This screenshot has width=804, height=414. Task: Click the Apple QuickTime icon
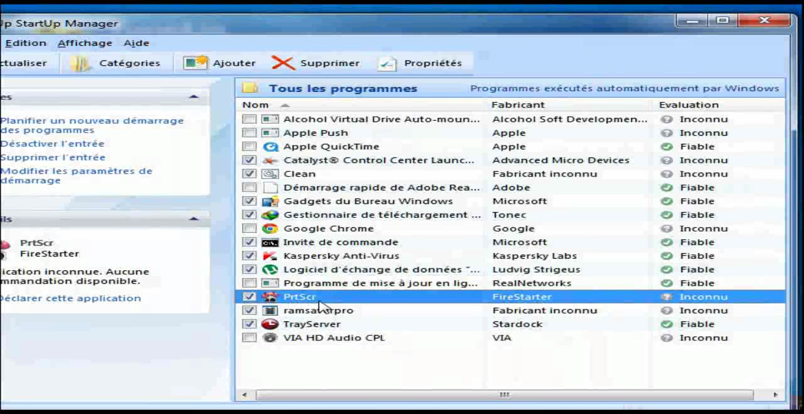270,147
